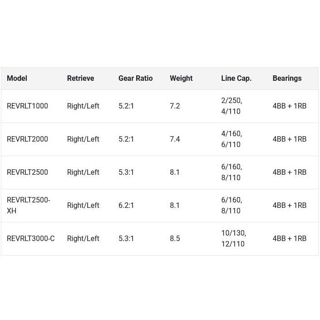Click Right/Left retrieve for REVRLT3000-C
Viewport: 320px width, 320px height.
pyautogui.click(x=83, y=238)
